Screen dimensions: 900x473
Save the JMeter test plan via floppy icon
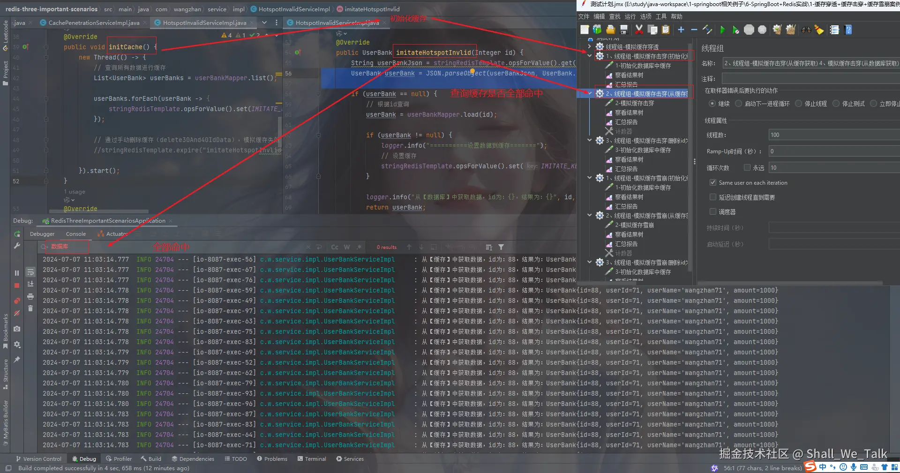624,30
